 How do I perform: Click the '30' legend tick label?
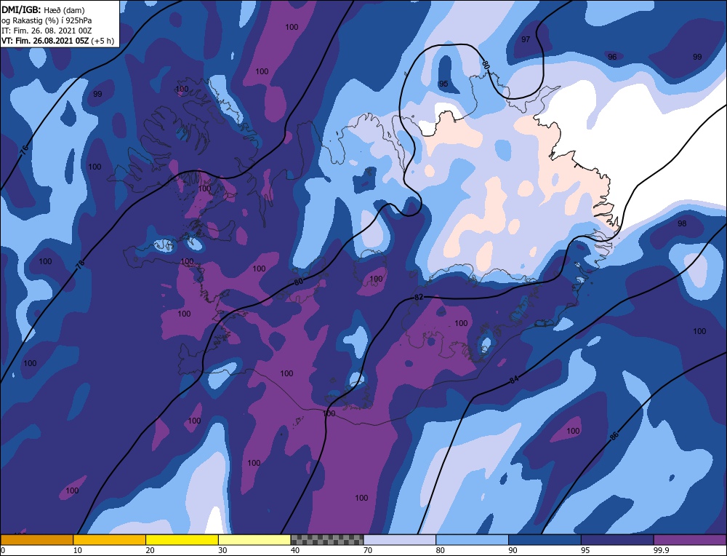[222, 550]
